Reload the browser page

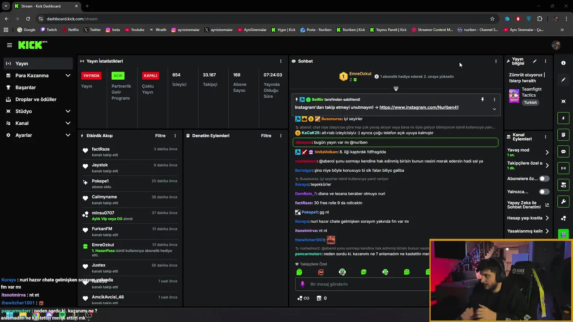[x=28, y=19]
